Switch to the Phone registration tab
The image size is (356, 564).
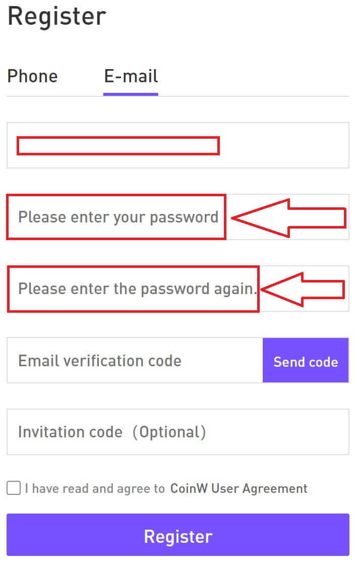(x=32, y=76)
